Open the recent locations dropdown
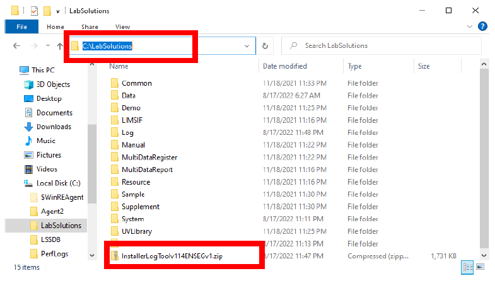The image size is (495, 288). coord(48,46)
